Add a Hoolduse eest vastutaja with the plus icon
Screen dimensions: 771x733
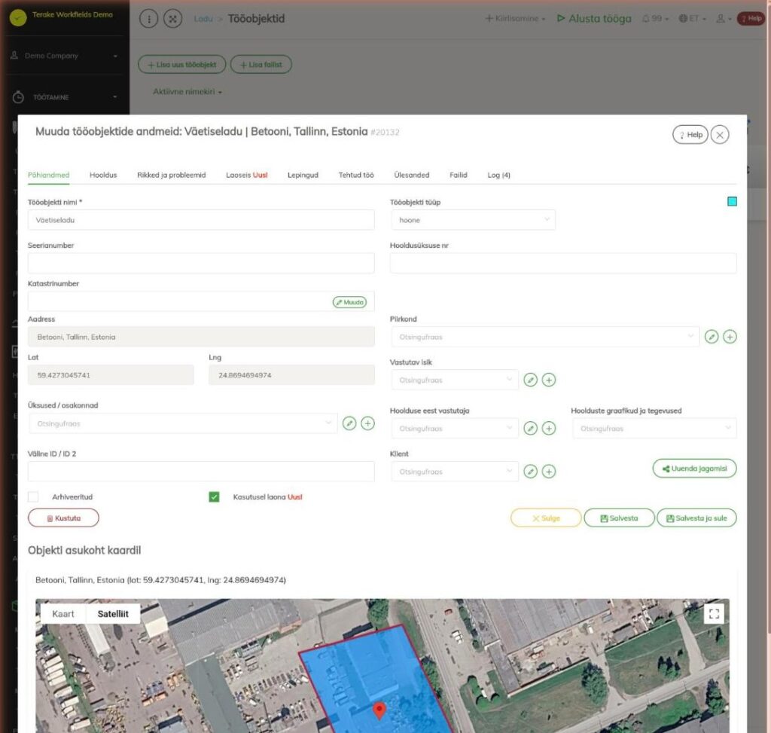(549, 428)
